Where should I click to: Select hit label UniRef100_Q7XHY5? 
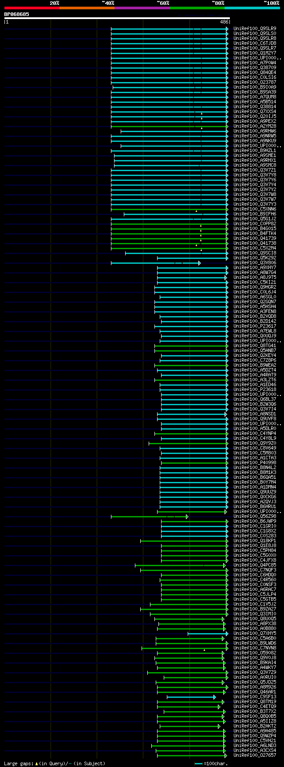[x=255, y=634]
